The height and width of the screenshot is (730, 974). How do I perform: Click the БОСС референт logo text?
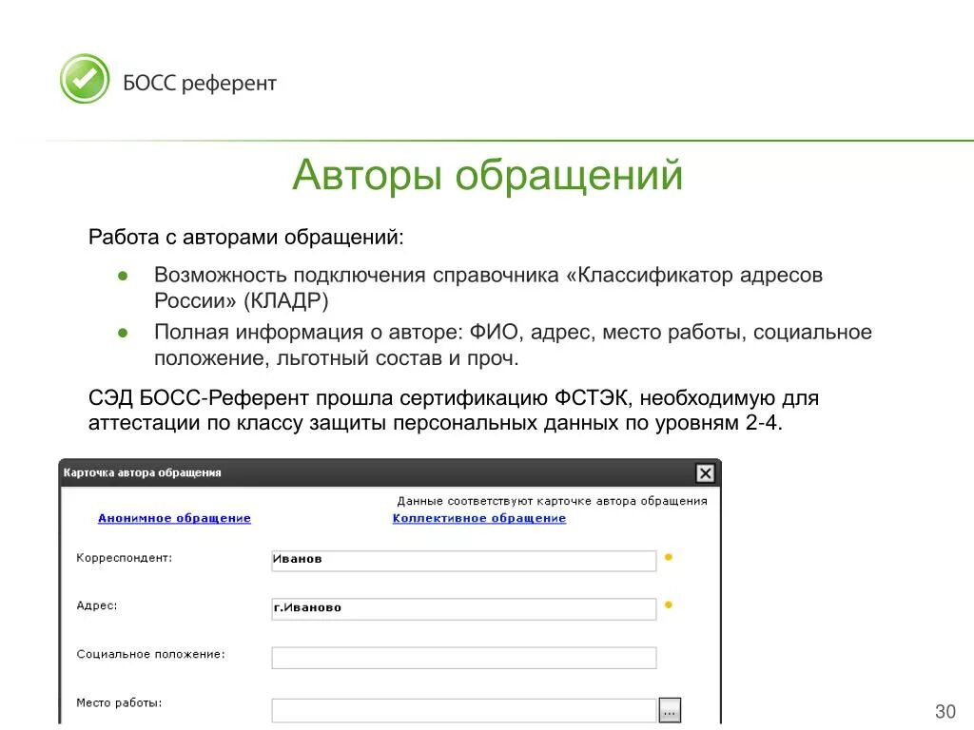tap(200, 84)
